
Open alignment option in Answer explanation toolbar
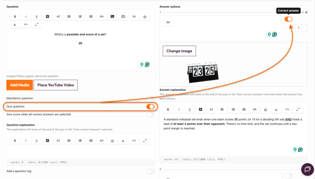tap(222, 110)
